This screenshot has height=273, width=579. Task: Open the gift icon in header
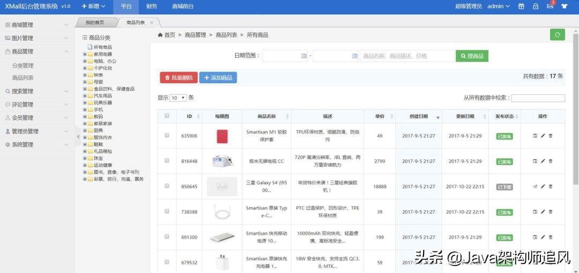[x=521, y=6]
